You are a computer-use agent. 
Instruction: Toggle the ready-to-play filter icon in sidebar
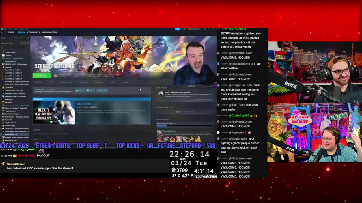point(29,43)
